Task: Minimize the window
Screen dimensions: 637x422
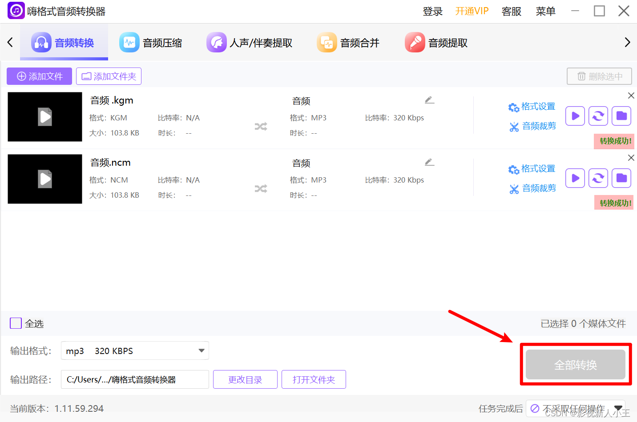Action: coord(575,11)
